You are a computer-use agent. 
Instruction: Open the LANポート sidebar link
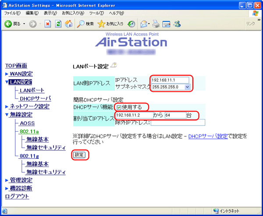pos(32,91)
